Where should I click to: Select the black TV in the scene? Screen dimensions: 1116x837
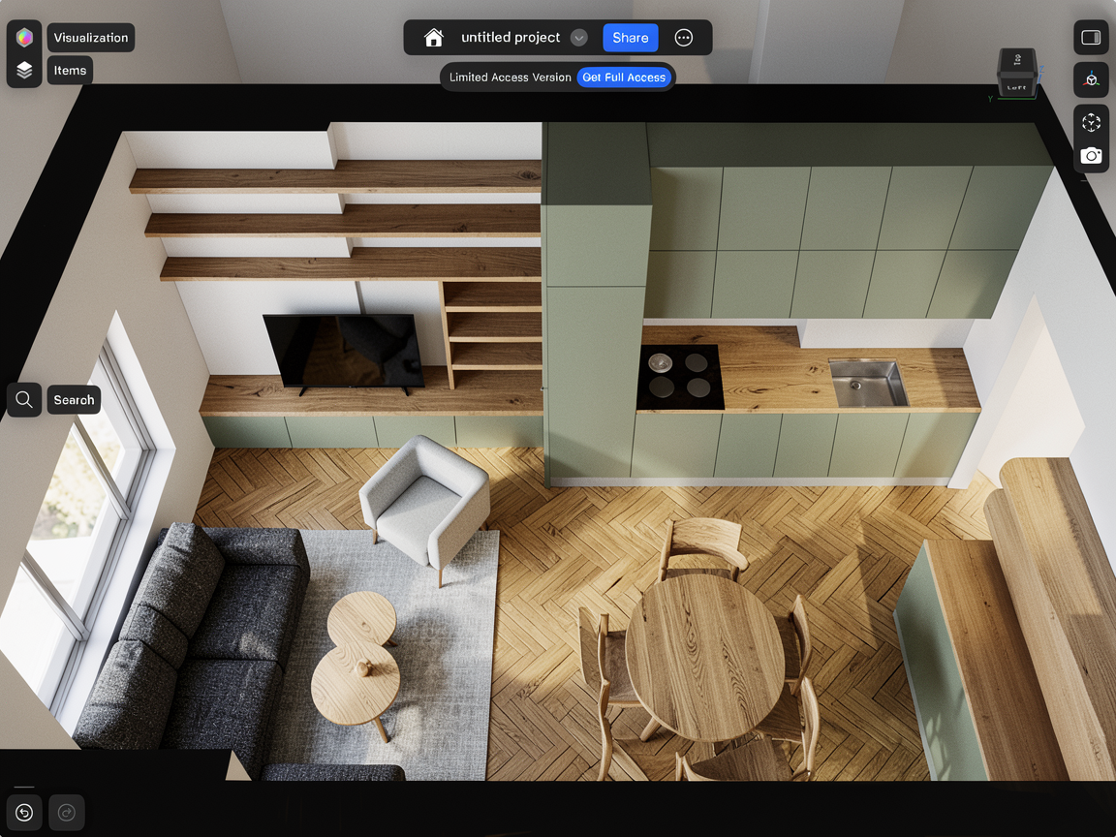[344, 351]
